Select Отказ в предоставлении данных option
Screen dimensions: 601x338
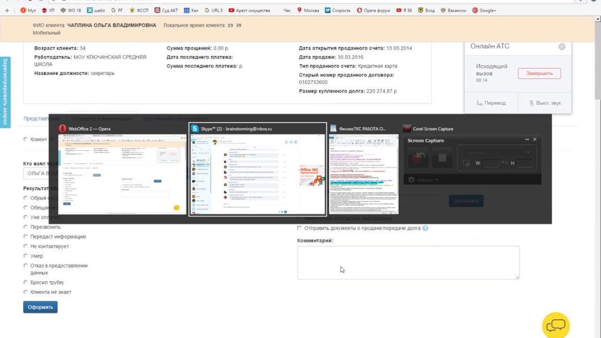(x=26, y=266)
